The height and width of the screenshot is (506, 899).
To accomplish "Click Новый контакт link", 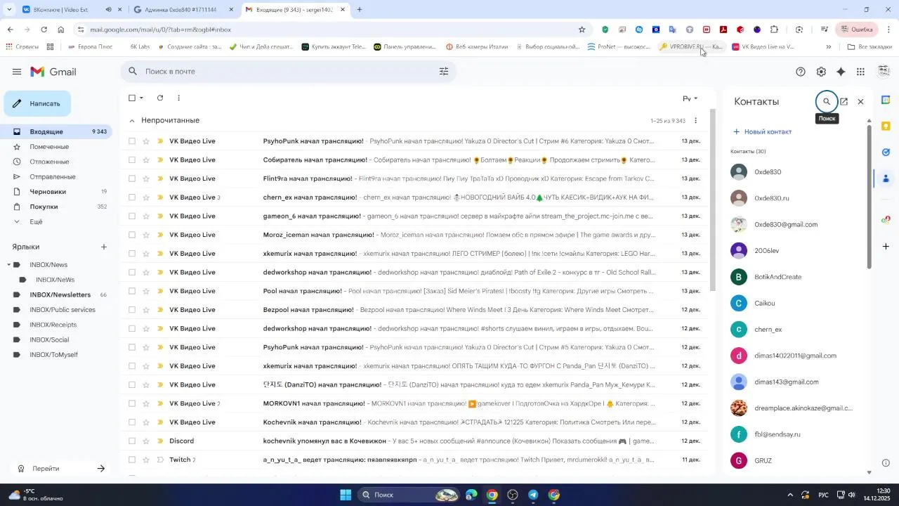I will coord(762,131).
